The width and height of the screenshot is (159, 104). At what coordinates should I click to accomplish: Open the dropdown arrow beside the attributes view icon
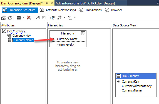(24, 18)
